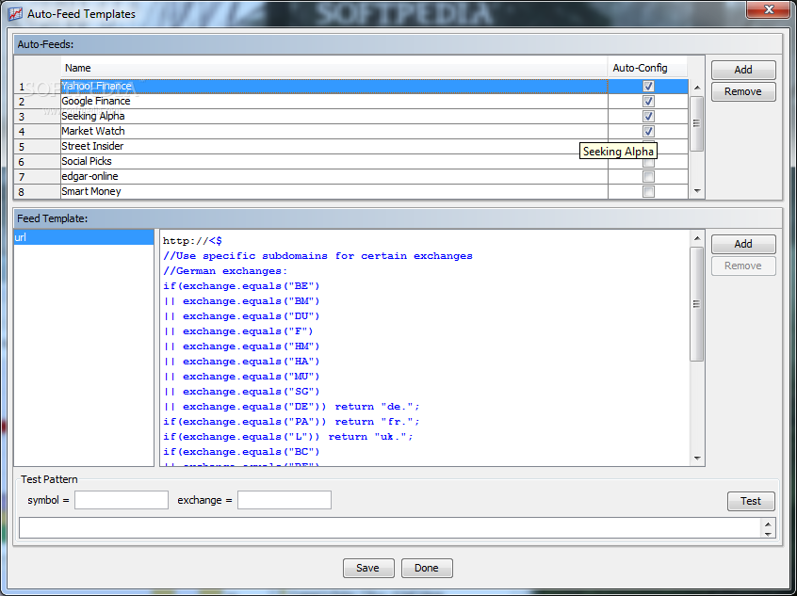
Task: Click the line 'http://<$' in the editor
Action: (x=192, y=241)
